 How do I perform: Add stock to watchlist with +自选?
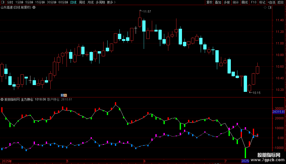tap(271, 2)
